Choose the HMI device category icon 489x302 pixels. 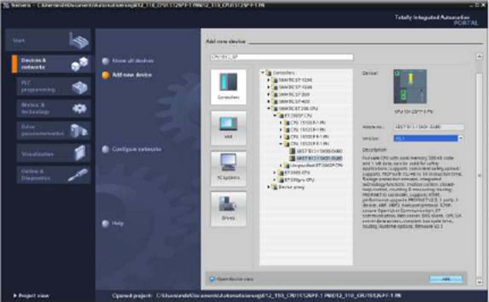tap(228, 124)
